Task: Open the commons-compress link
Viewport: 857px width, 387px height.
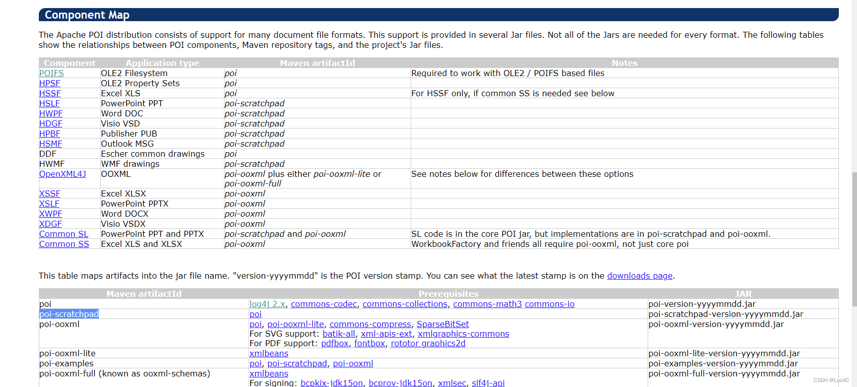Action: [x=370, y=324]
